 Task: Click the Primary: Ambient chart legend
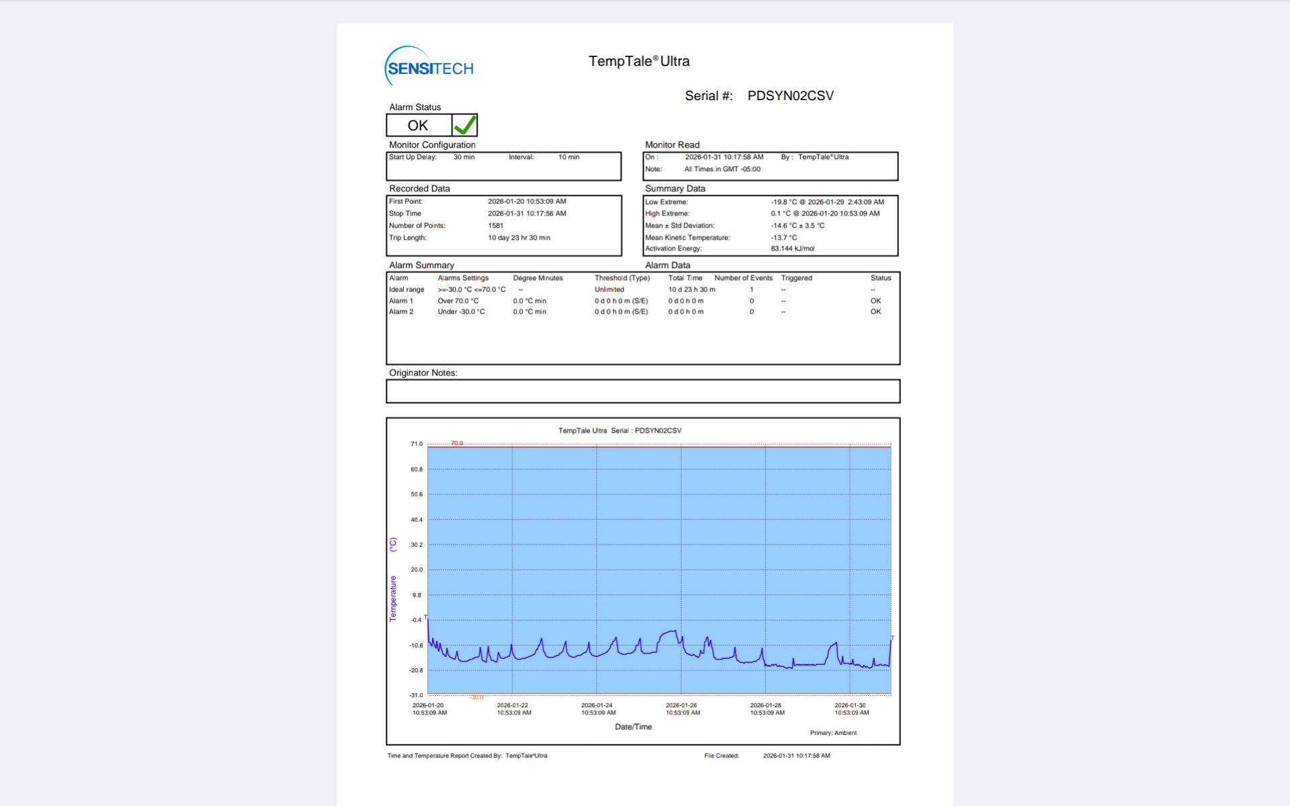coord(833,733)
